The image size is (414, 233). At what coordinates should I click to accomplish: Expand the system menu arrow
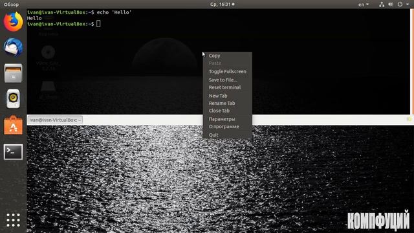point(408,5)
